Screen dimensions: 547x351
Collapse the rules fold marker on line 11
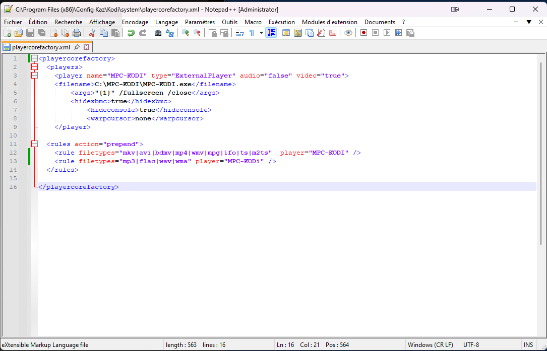[x=35, y=144]
